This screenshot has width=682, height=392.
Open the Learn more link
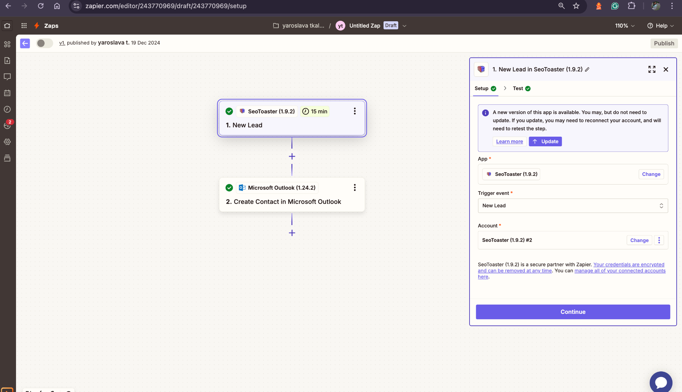click(x=510, y=141)
